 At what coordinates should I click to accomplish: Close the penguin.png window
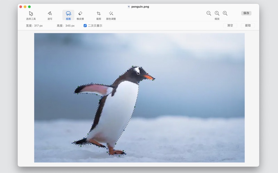pos(21,7)
